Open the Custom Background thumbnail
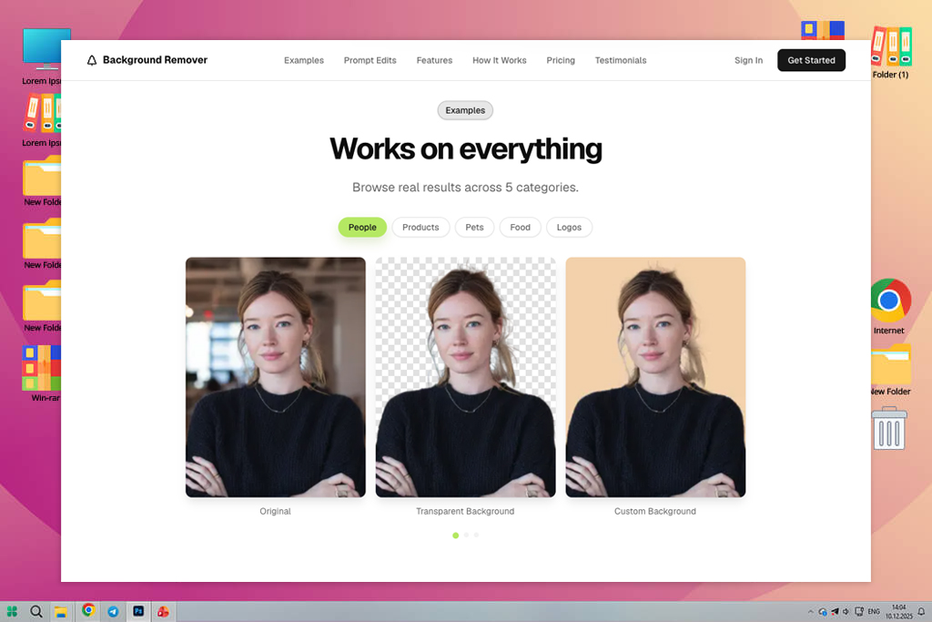Screen dimensions: 932x622 click(655, 377)
